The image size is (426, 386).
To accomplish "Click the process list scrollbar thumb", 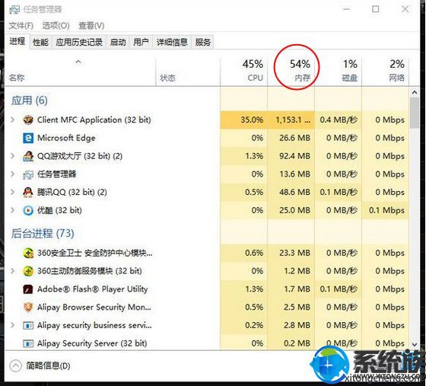I will click(x=415, y=113).
